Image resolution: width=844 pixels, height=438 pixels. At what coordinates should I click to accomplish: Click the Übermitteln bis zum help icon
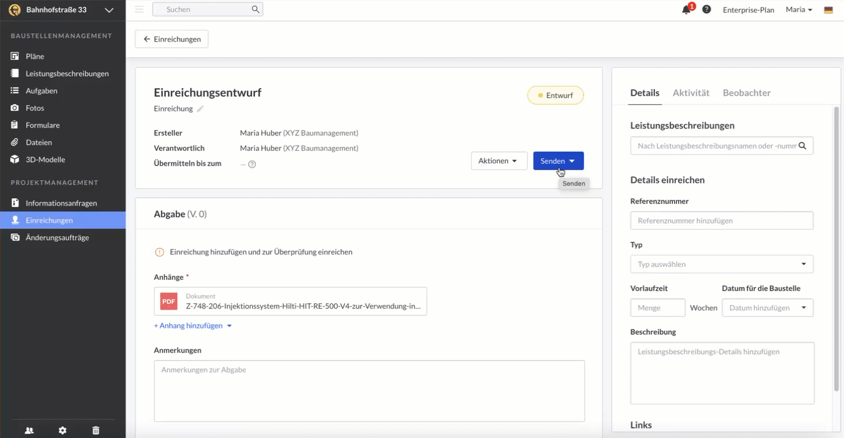(x=251, y=165)
